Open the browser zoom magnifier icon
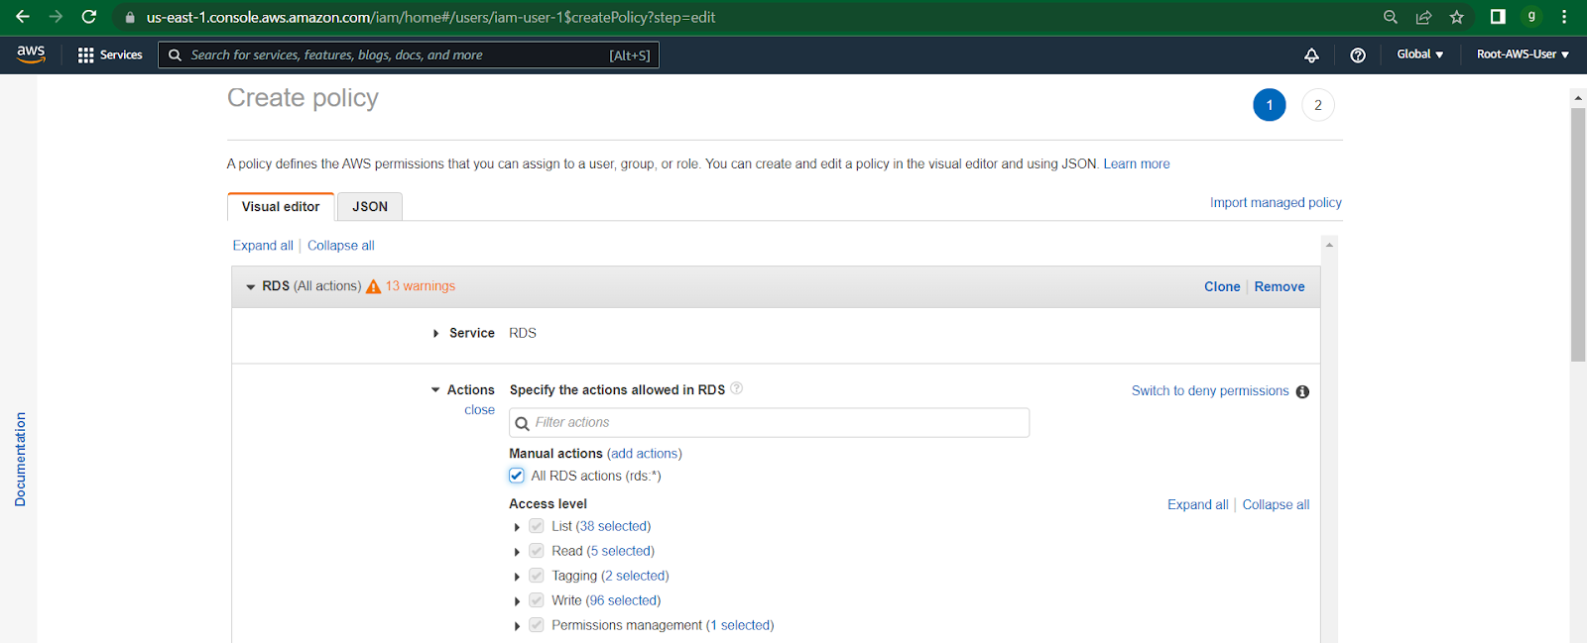Image resolution: width=1587 pixels, height=643 pixels. click(x=1391, y=17)
